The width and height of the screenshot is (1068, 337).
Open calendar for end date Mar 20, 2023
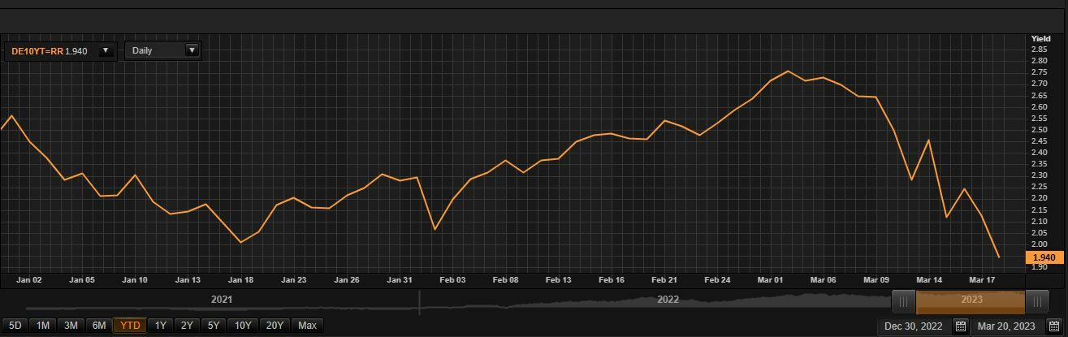(1053, 326)
